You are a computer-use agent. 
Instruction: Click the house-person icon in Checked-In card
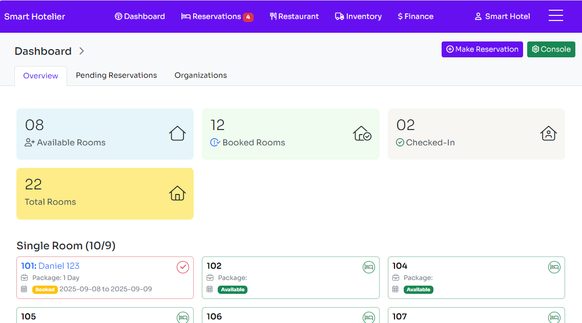coord(548,134)
